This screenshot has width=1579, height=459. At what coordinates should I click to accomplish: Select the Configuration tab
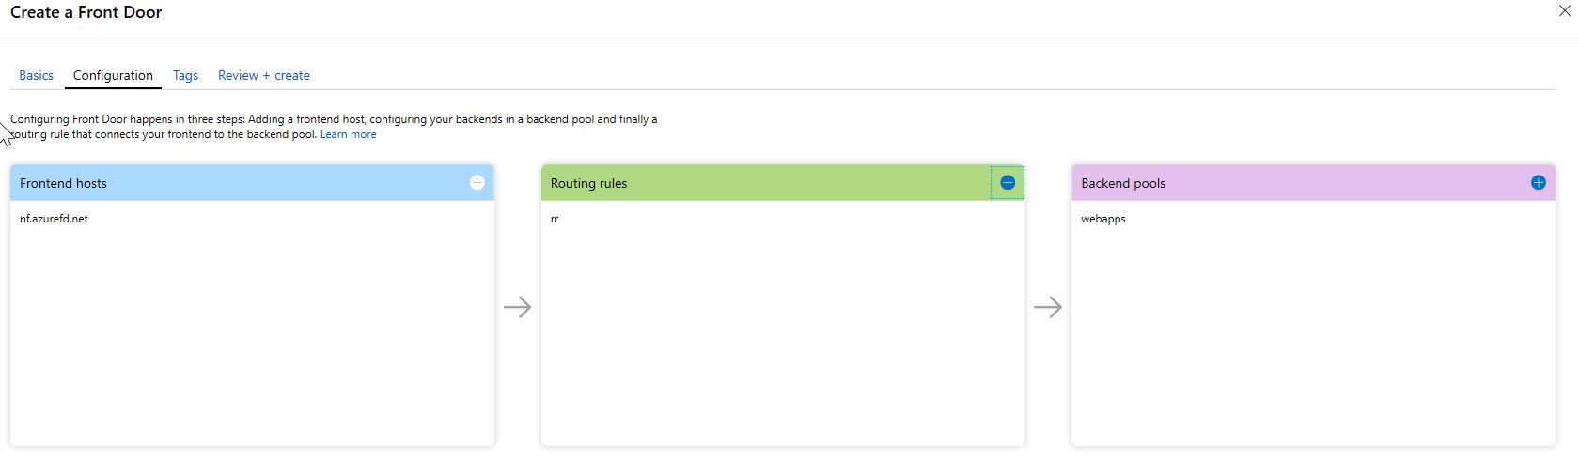point(113,75)
